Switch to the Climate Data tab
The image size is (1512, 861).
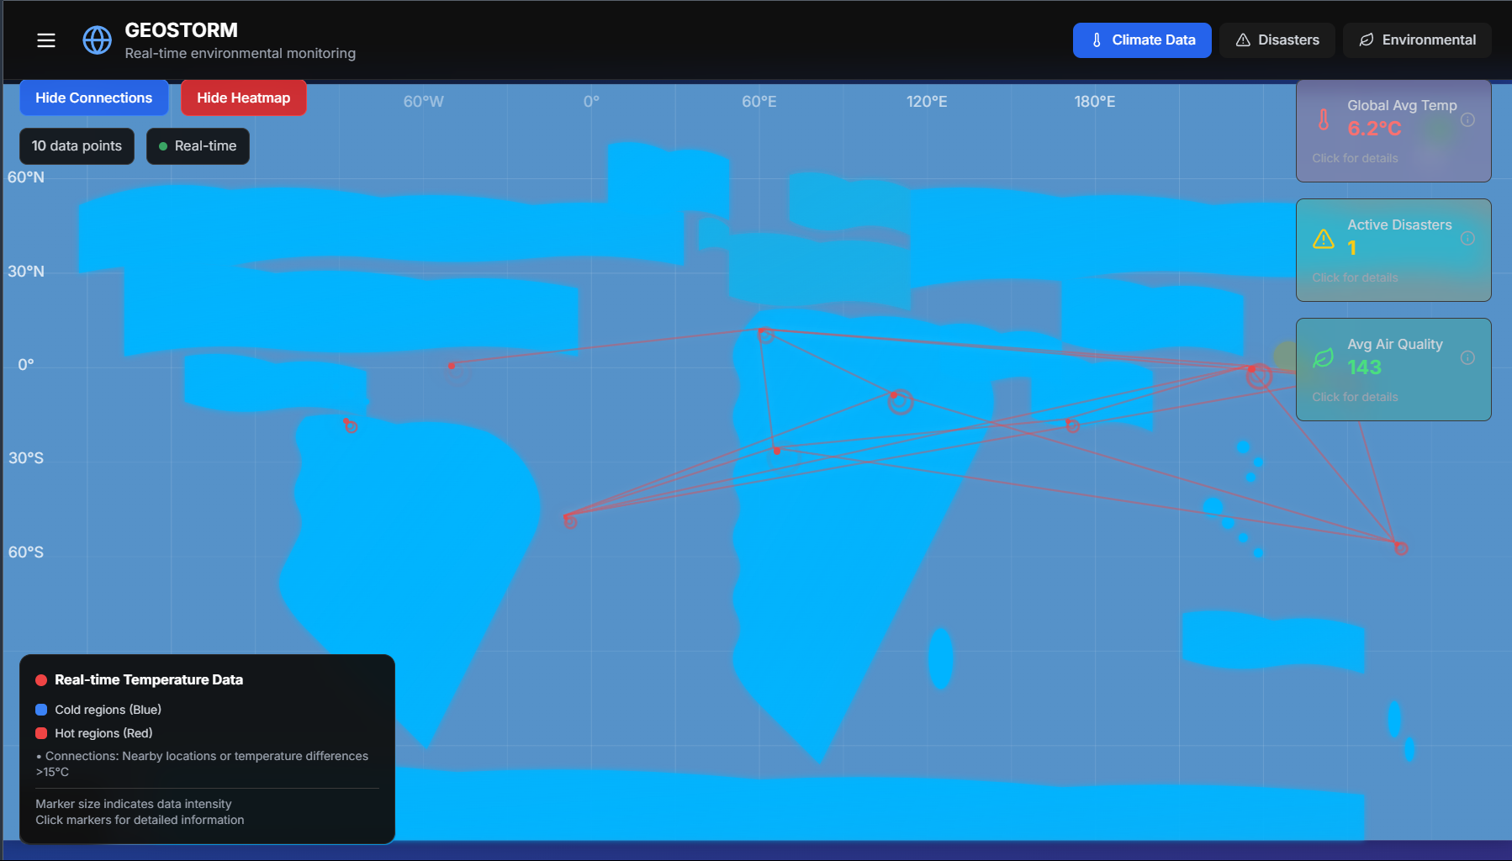pos(1142,40)
